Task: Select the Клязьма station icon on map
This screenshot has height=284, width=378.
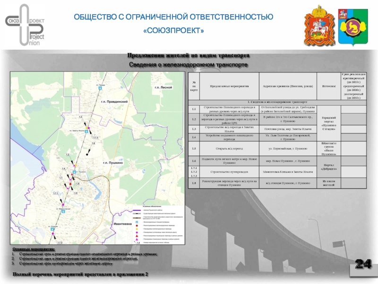Action: pos(52,229)
